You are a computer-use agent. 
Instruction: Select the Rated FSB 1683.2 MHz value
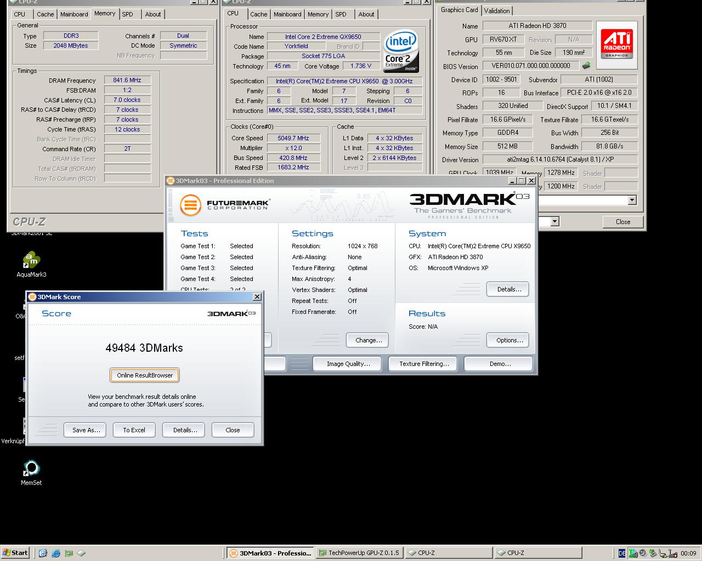click(293, 168)
